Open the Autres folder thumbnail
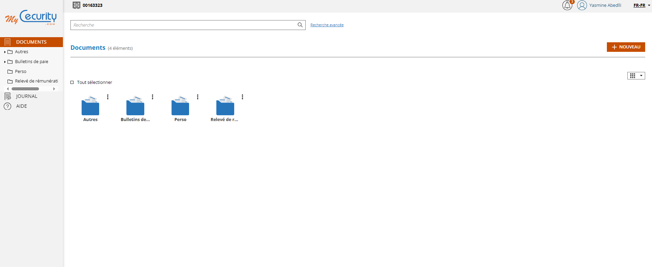Screen dimensions: 652x267 (90, 106)
